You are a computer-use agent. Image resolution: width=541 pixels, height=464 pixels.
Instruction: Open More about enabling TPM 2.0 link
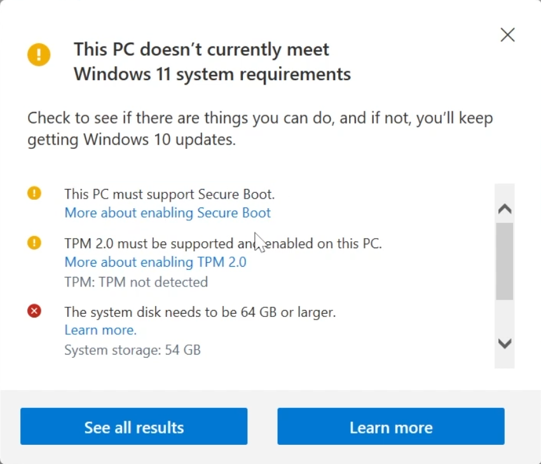click(155, 262)
